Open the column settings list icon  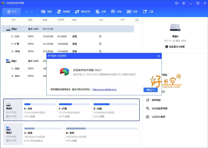[x=137, y=20]
